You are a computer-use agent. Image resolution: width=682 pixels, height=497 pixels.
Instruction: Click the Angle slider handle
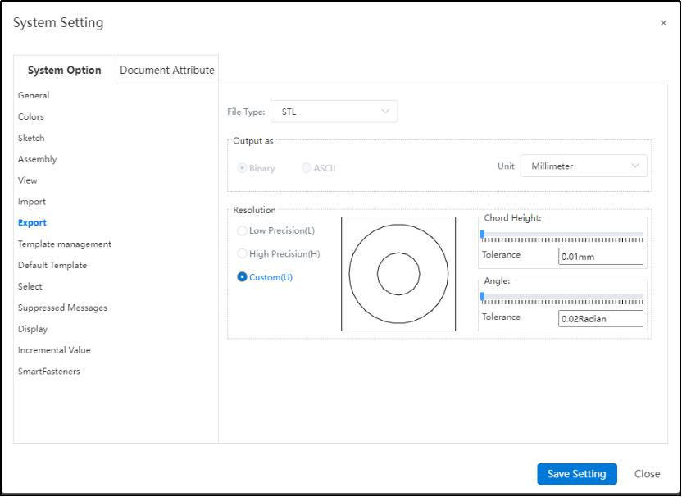click(482, 297)
